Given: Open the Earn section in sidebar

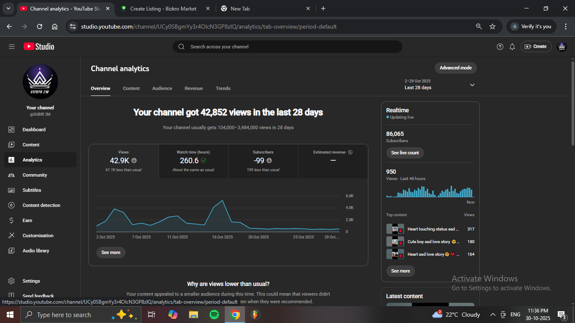Looking at the screenshot, I should [x=27, y=220].
